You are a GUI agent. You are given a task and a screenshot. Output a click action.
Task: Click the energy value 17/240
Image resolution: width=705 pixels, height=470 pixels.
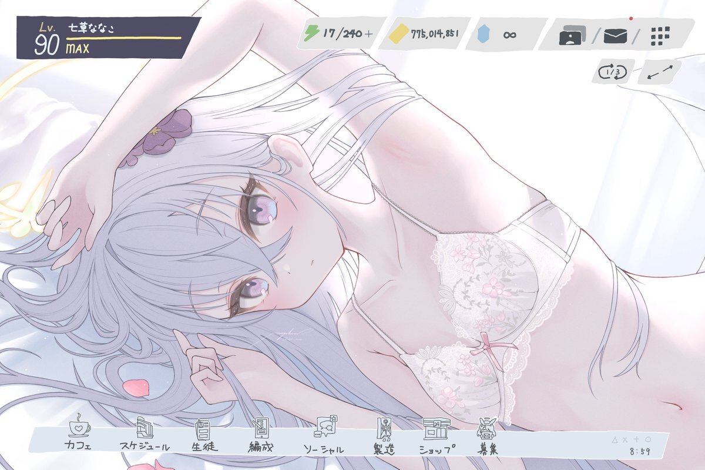pos(341,33)
